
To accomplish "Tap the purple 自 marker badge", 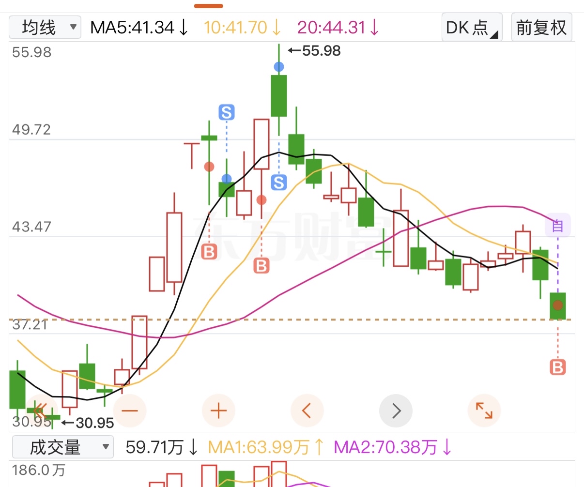I will [558, 226].
